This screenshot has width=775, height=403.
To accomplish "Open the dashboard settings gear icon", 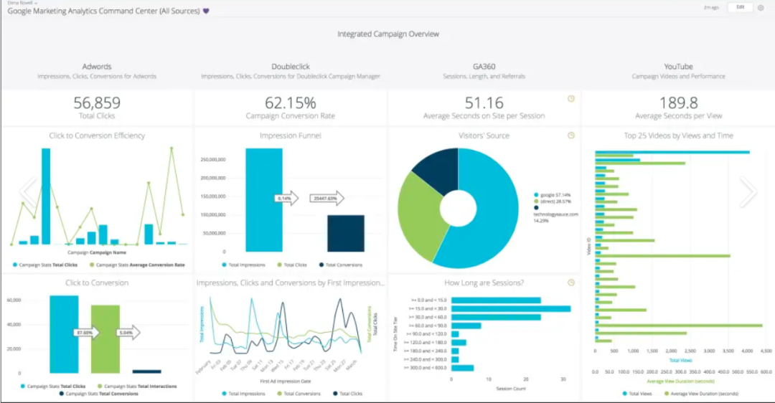I will pos(761,7).
